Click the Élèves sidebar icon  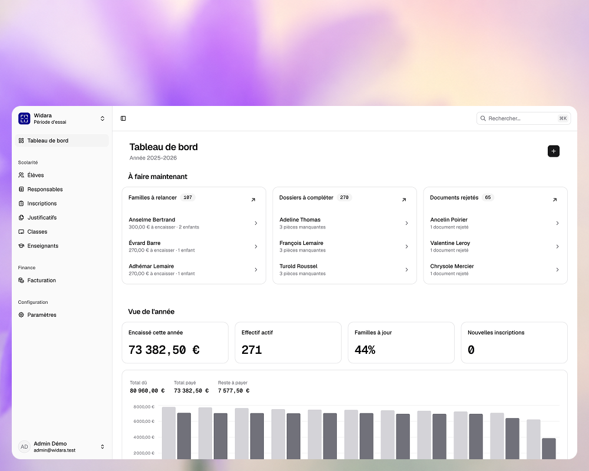coord(21,175)
